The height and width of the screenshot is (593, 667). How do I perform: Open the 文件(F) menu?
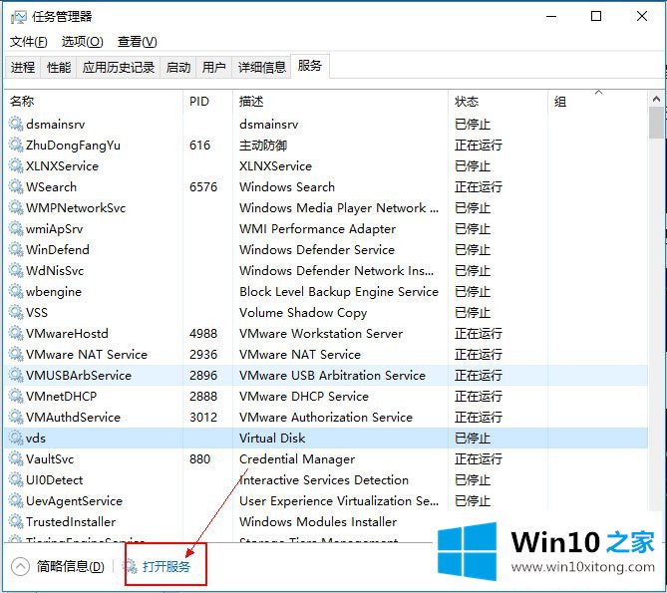point(29,42)
